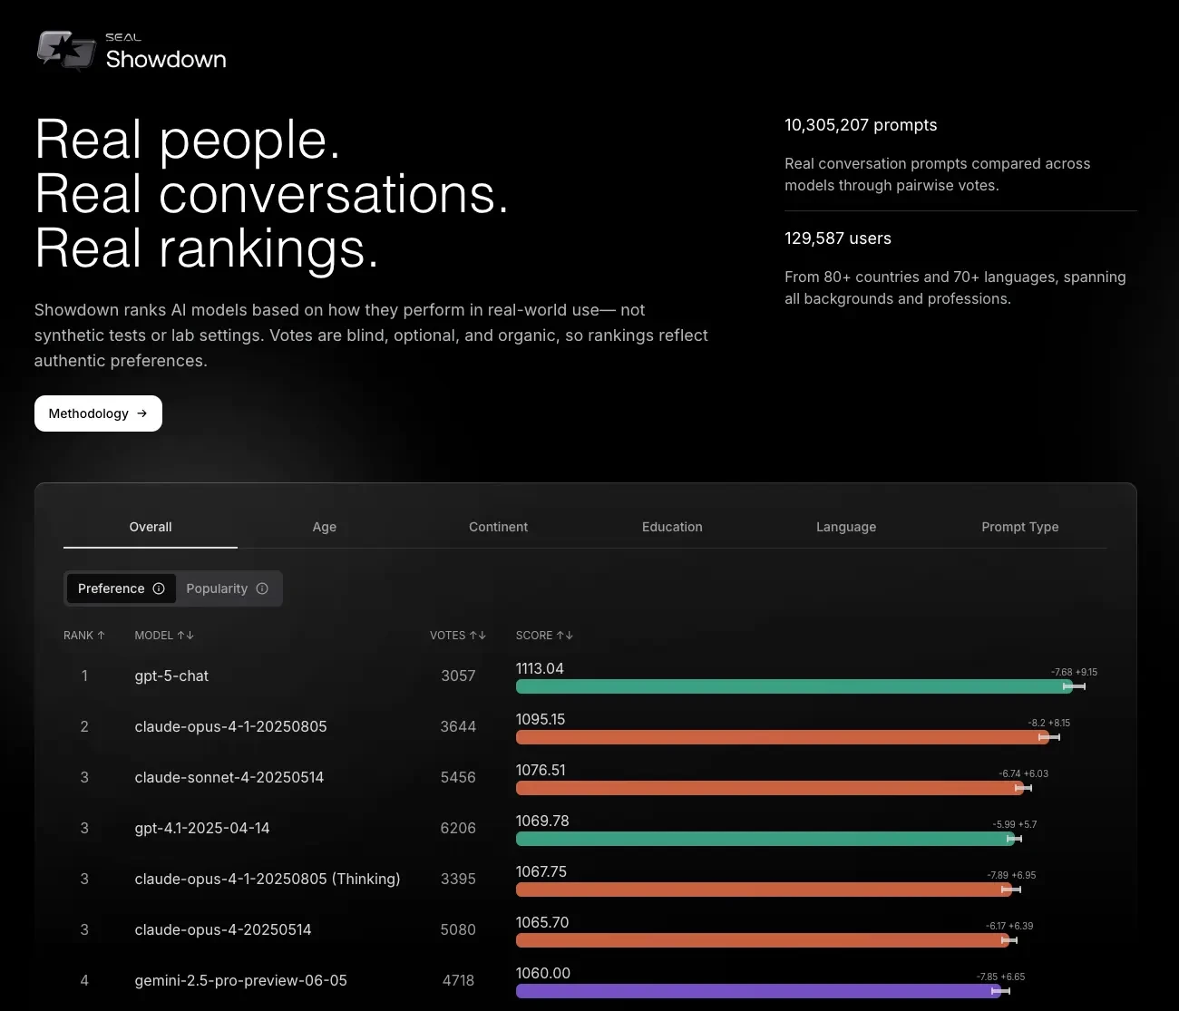This screenshot has height=1011, width=1179.
Task: Toggle to Preference ranking view
Action: click(112, 588)
